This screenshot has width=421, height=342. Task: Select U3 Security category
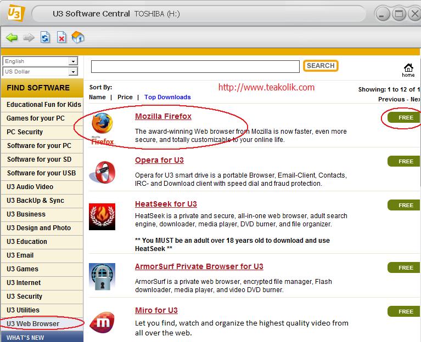pyautogui.click(x=42, y=297)
